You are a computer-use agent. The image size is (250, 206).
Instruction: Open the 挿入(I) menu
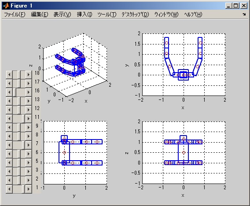click(x=85, y=15)
